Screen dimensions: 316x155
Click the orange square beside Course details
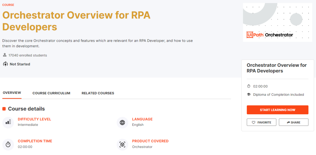coord(4,109)
